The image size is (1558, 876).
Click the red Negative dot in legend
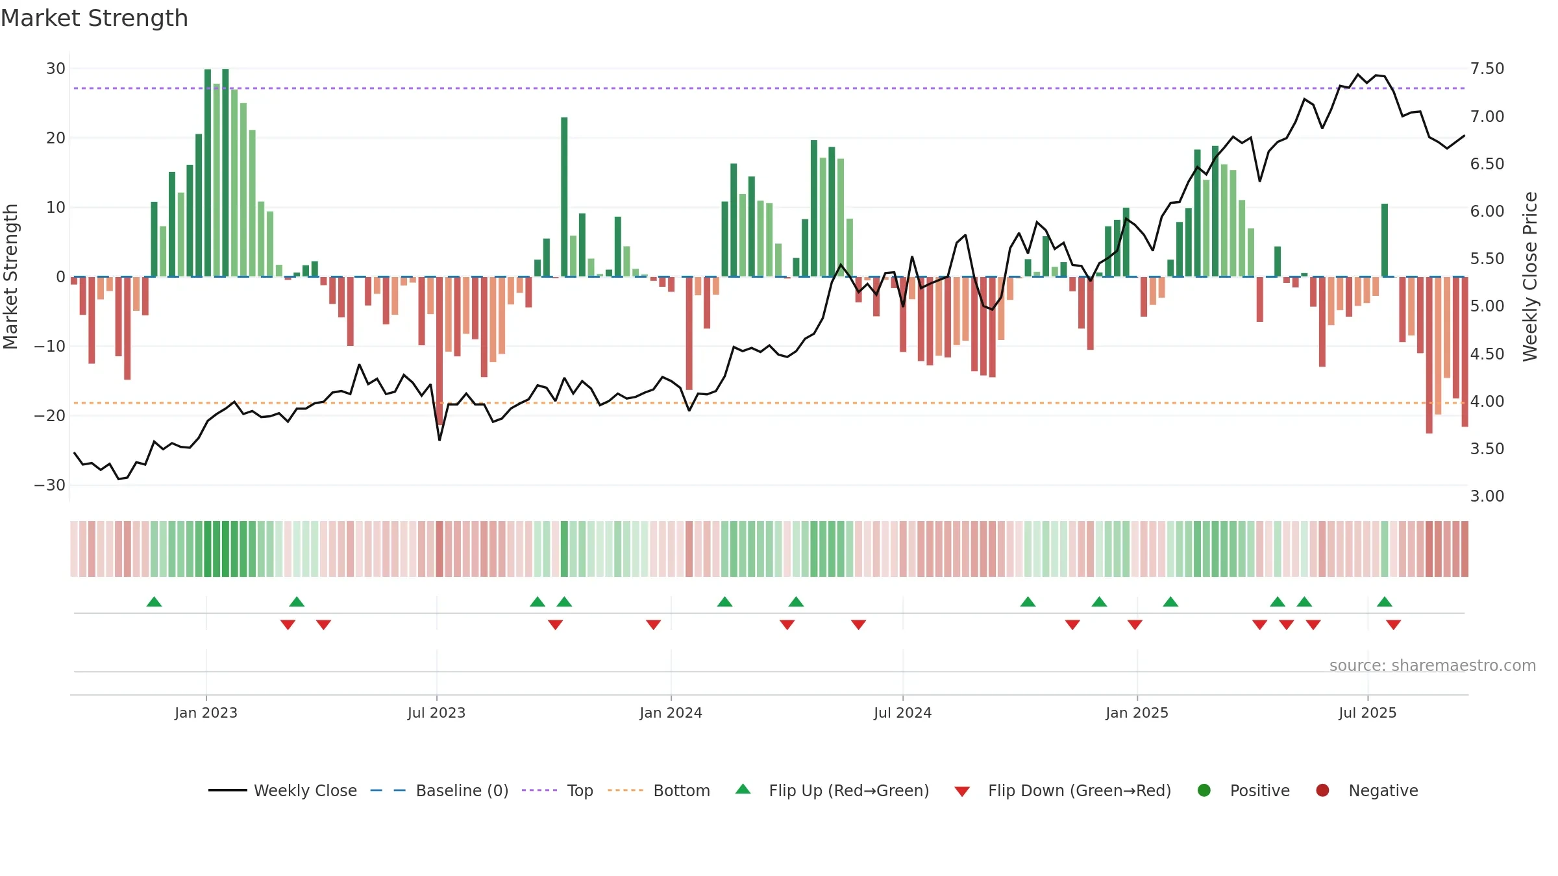[x=1322, y=790]
